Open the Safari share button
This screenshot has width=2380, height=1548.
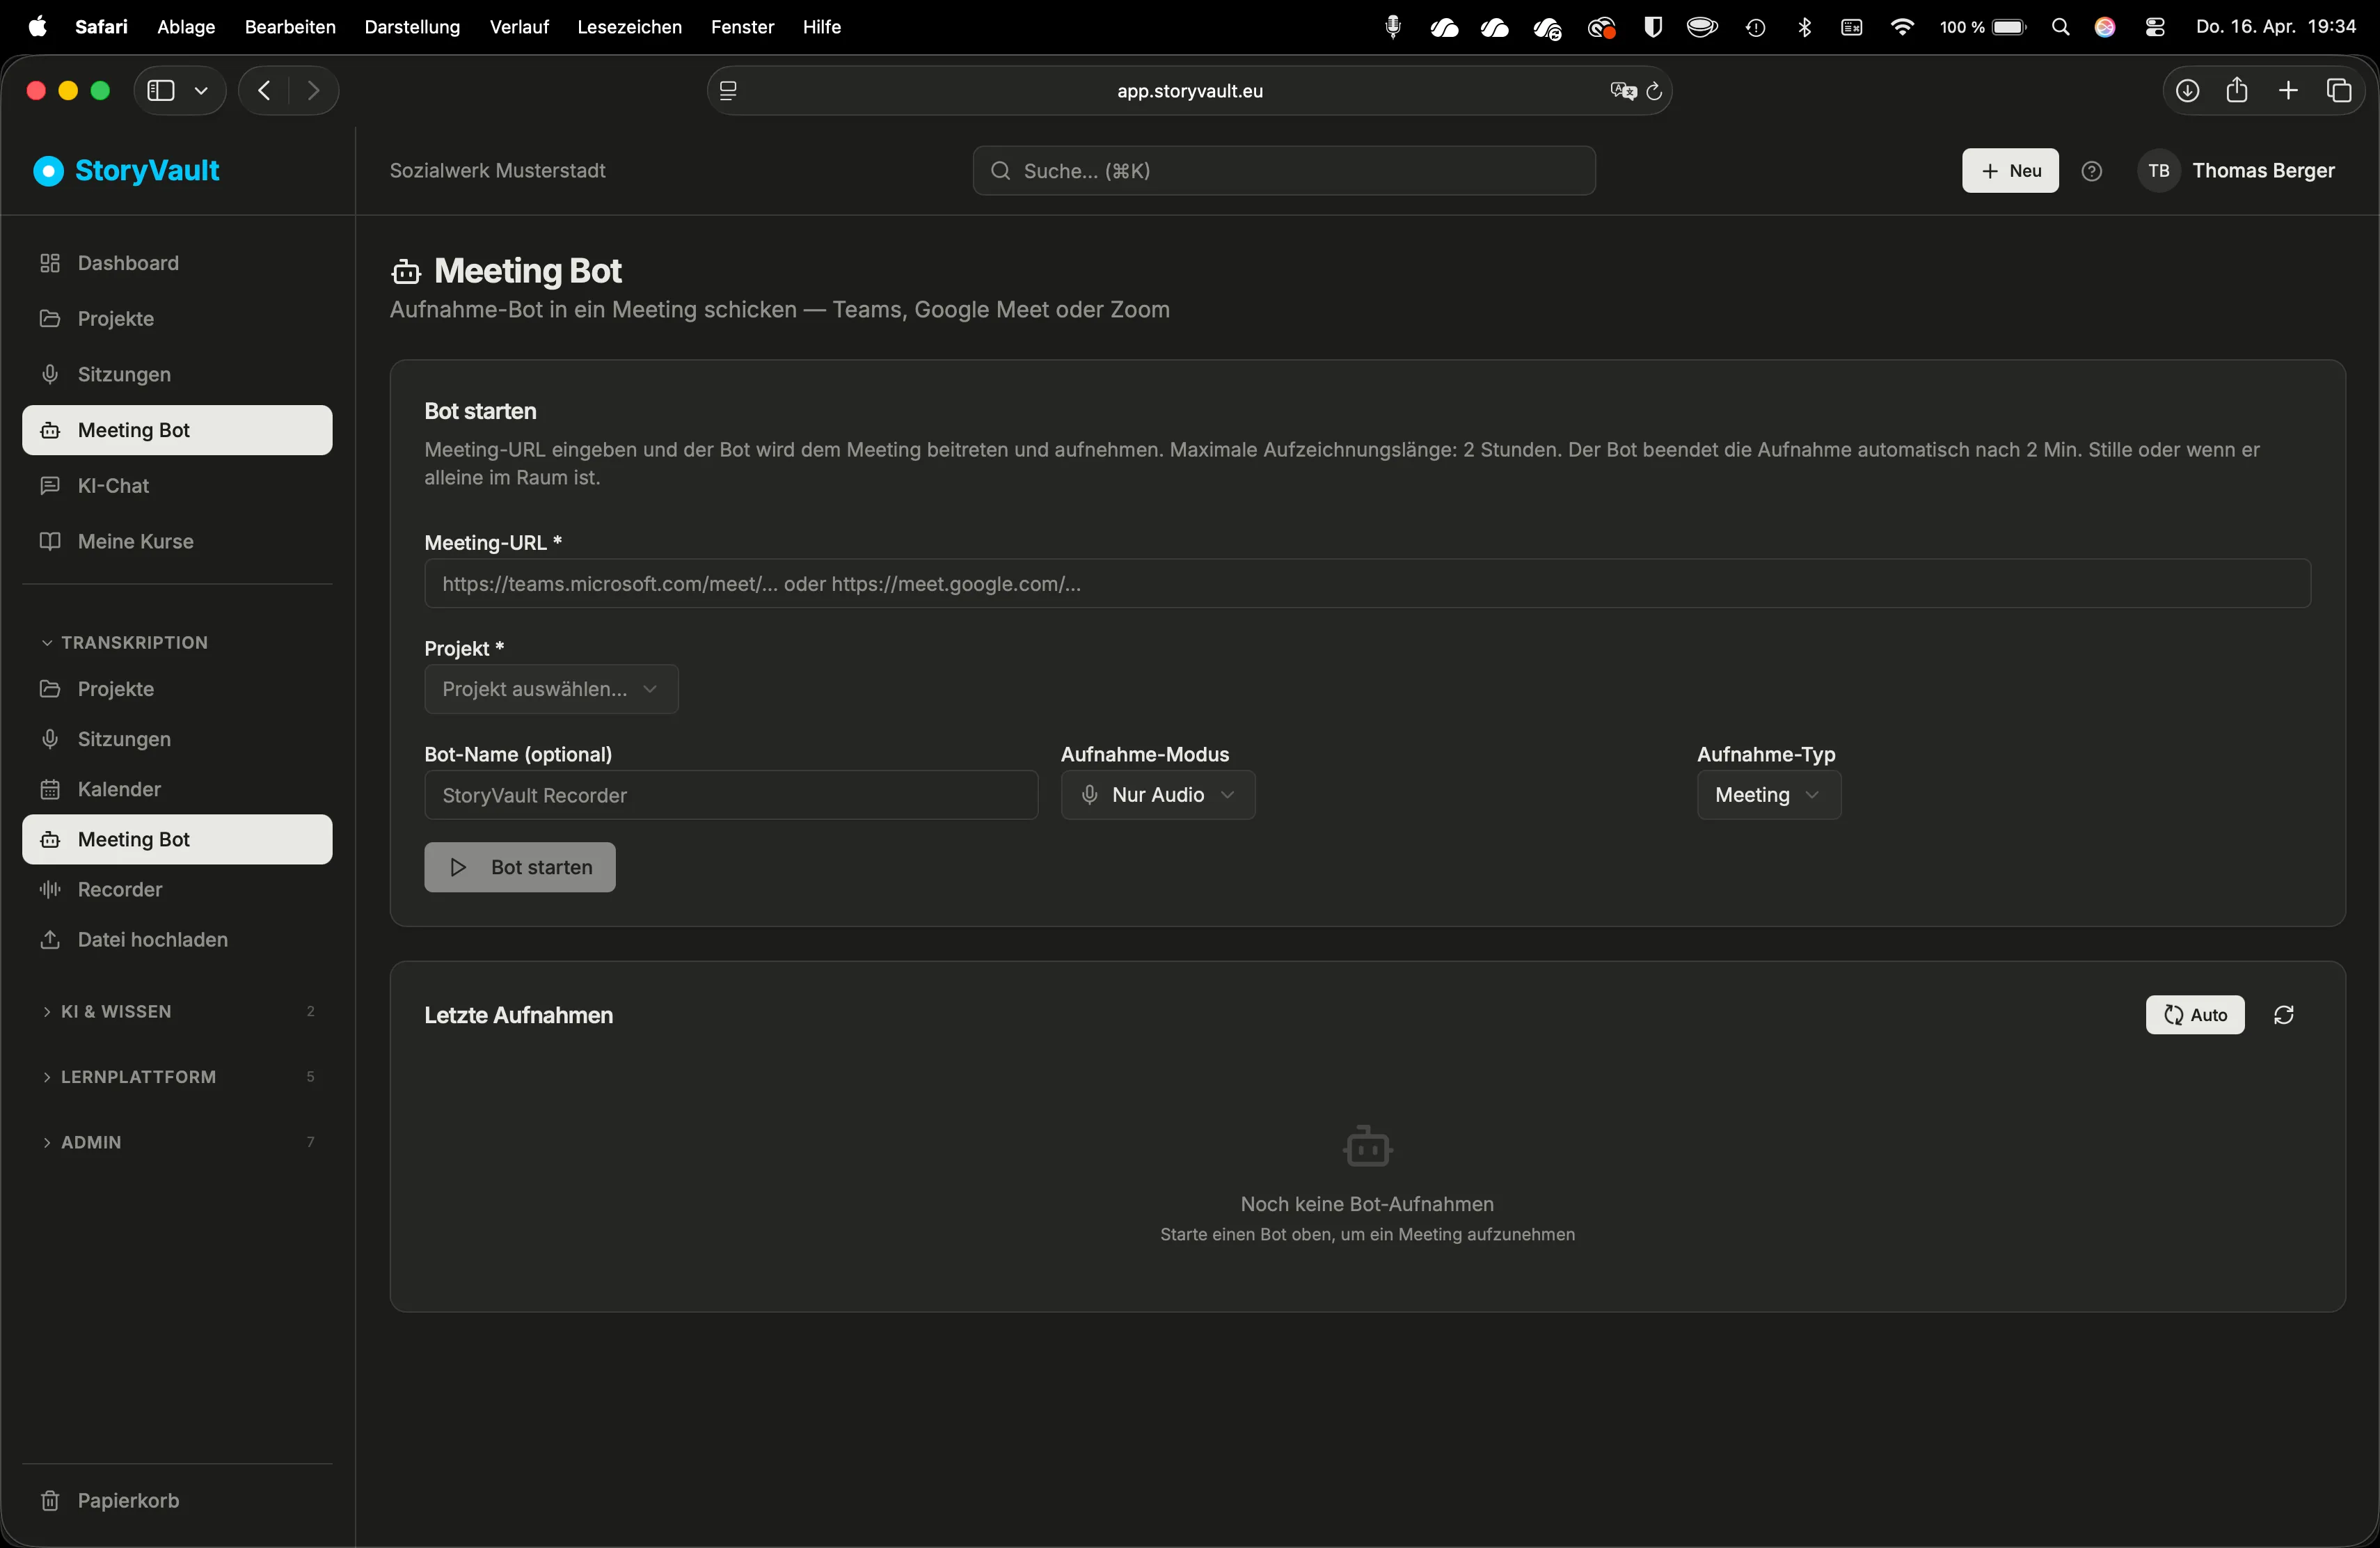coord(2237,91)
